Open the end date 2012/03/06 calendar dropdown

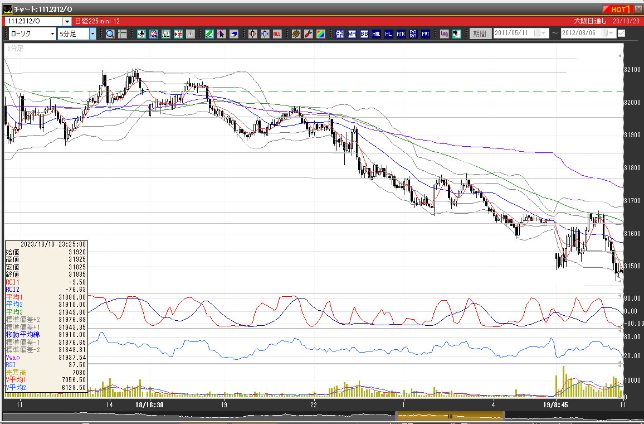(x=608, y=33)
